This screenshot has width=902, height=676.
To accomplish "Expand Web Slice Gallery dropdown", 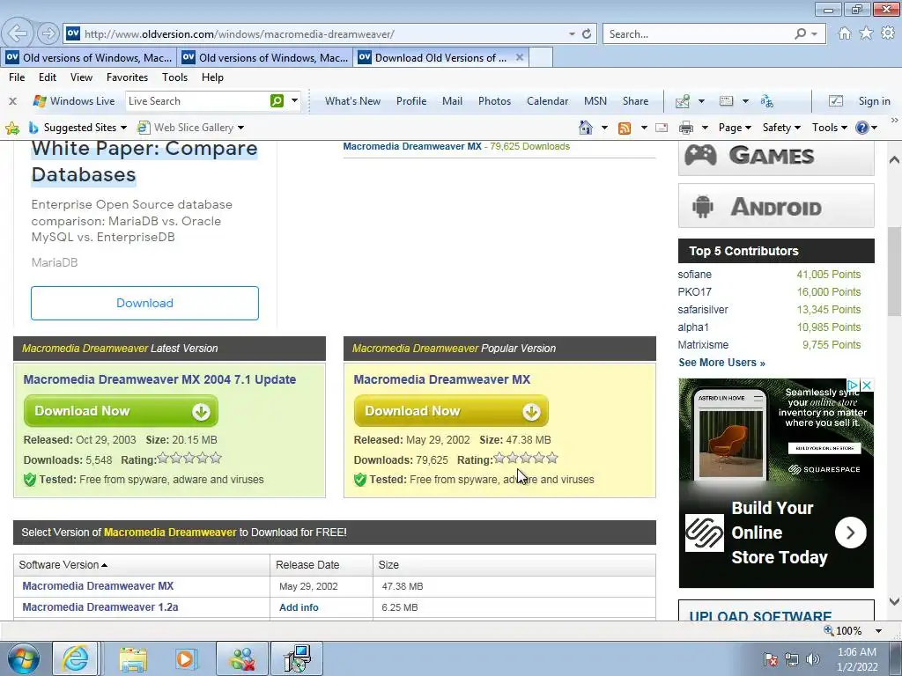I will pos(241,128).
